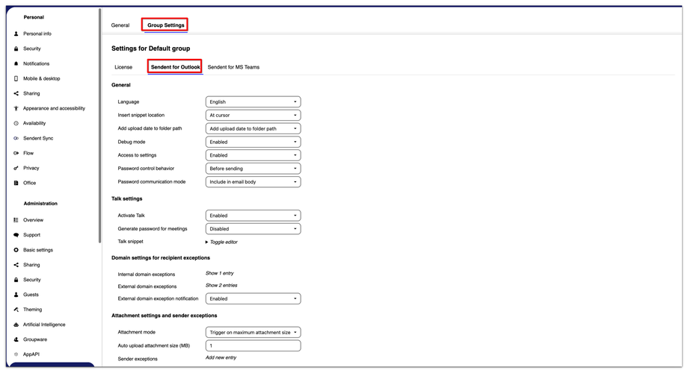Click the Guests person icon
The image size is (688, 373).
tap(16, 294)
